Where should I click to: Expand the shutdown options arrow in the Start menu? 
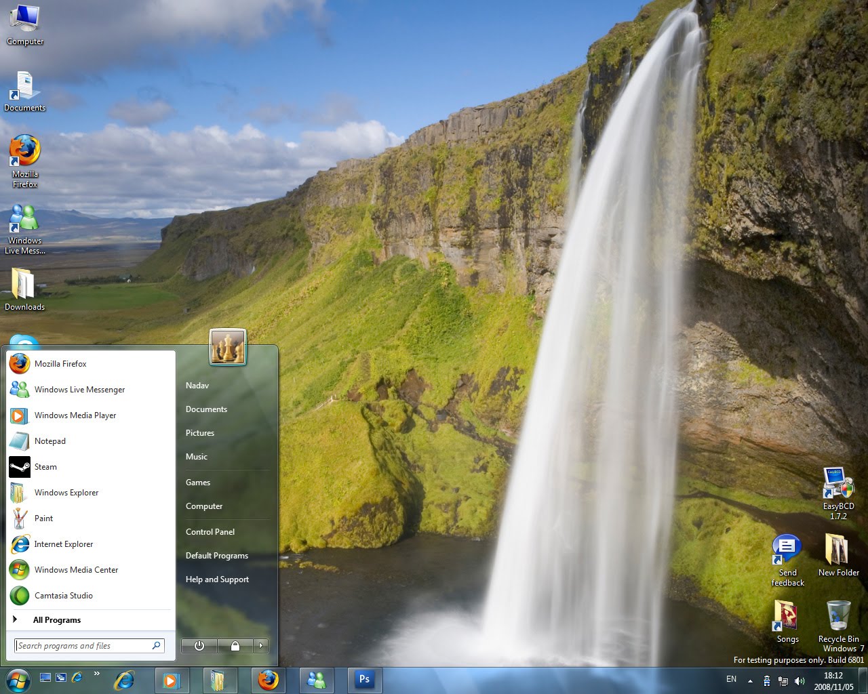pyautogui.click(x=261, y=646)
